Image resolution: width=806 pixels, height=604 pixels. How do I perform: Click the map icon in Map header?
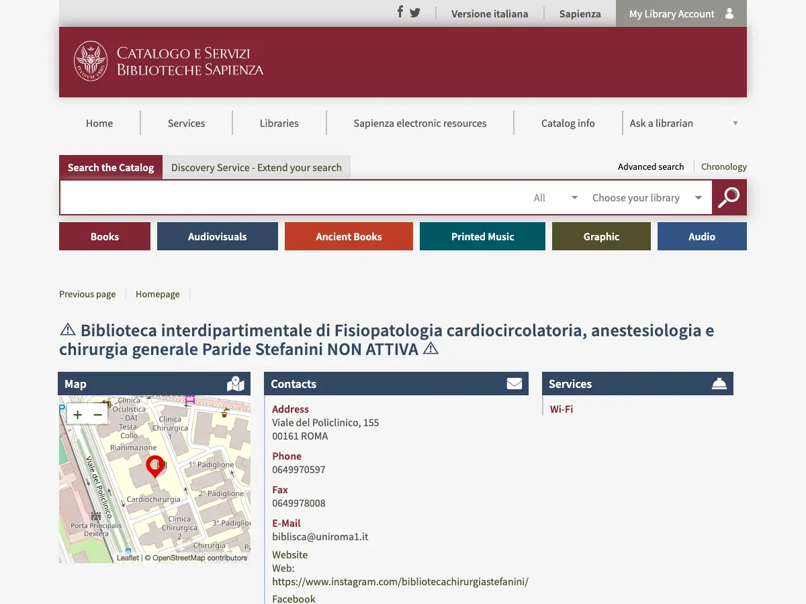tap(236, 384)
